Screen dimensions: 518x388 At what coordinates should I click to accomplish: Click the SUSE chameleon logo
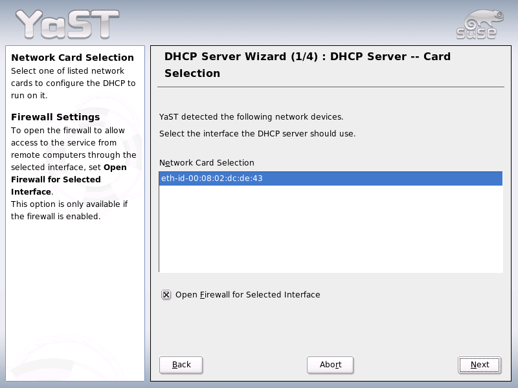480,25
